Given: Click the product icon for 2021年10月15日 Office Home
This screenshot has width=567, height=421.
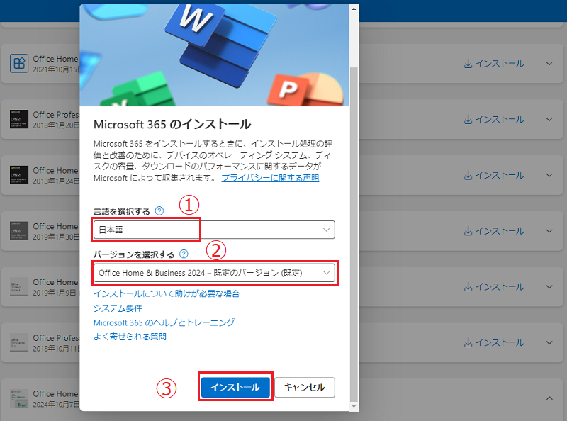Looking at the screenshot, I should click(x=19, y=64).
